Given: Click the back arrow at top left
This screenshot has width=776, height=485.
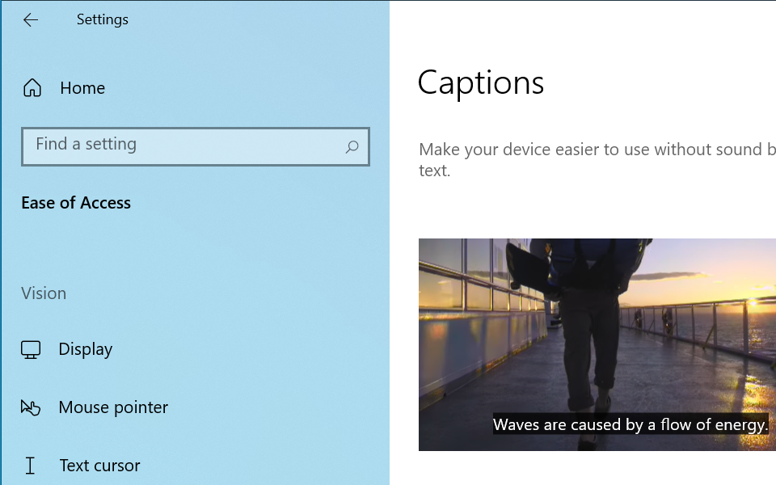Looking at the screenshot, I should (30, 19).
